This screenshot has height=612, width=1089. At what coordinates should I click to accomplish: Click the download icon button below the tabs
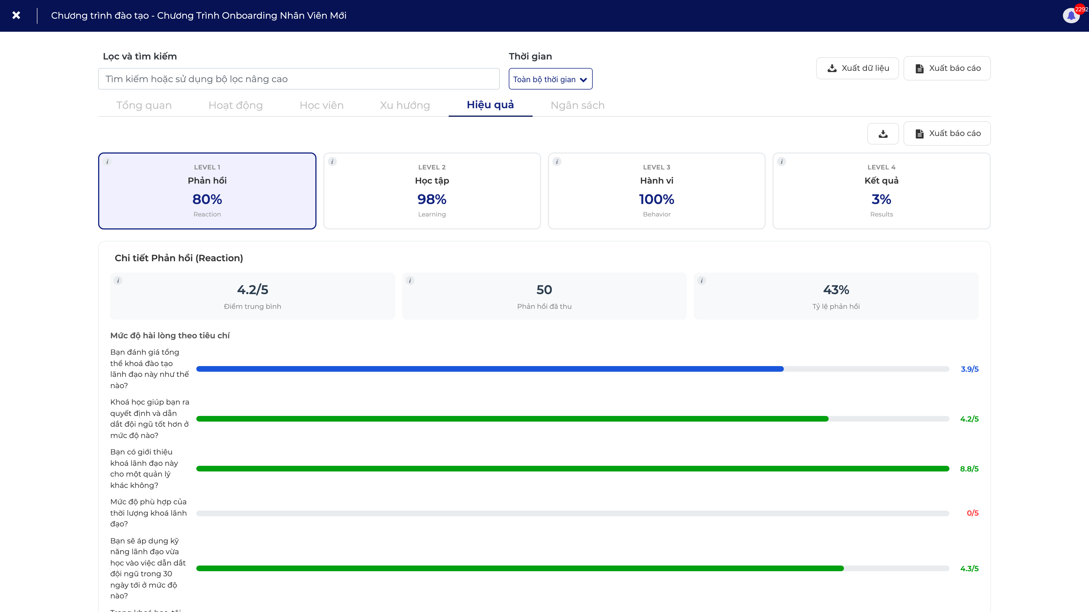[x=883, y=133]
